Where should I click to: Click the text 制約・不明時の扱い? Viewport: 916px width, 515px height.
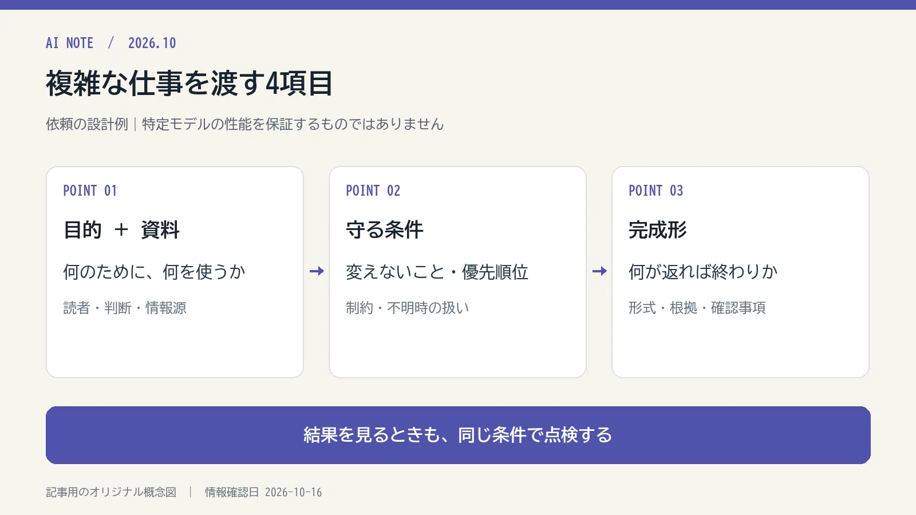[408, 308]
